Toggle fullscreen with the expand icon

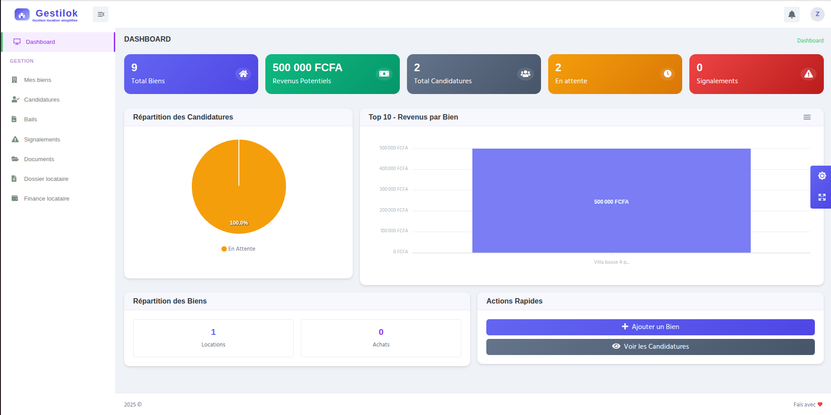tap(822, 197)
